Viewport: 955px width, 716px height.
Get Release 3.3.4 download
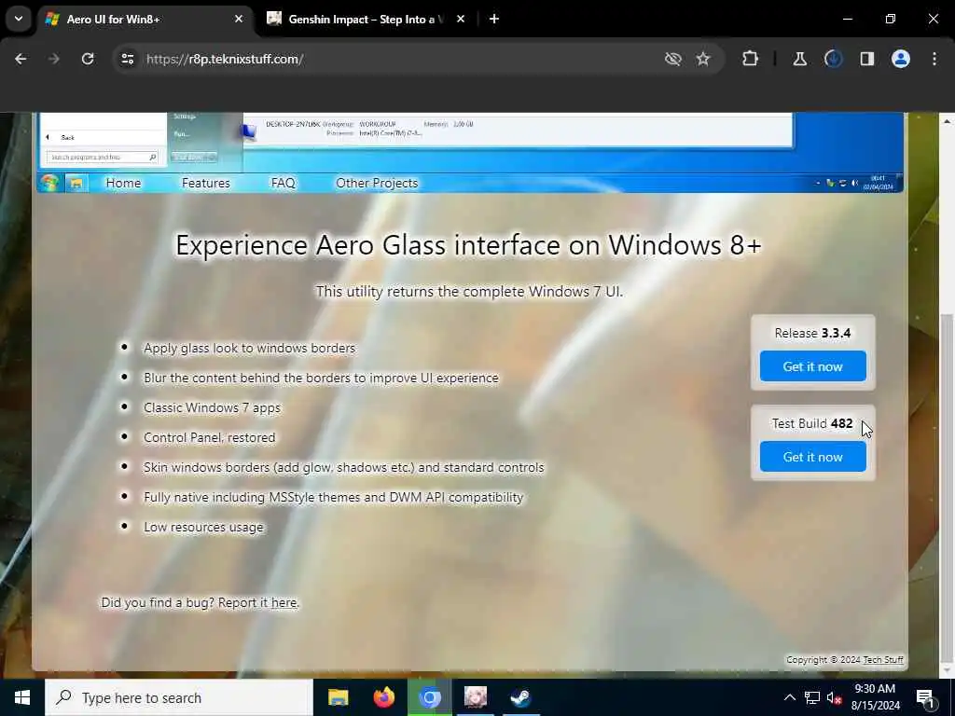[812, 366]
